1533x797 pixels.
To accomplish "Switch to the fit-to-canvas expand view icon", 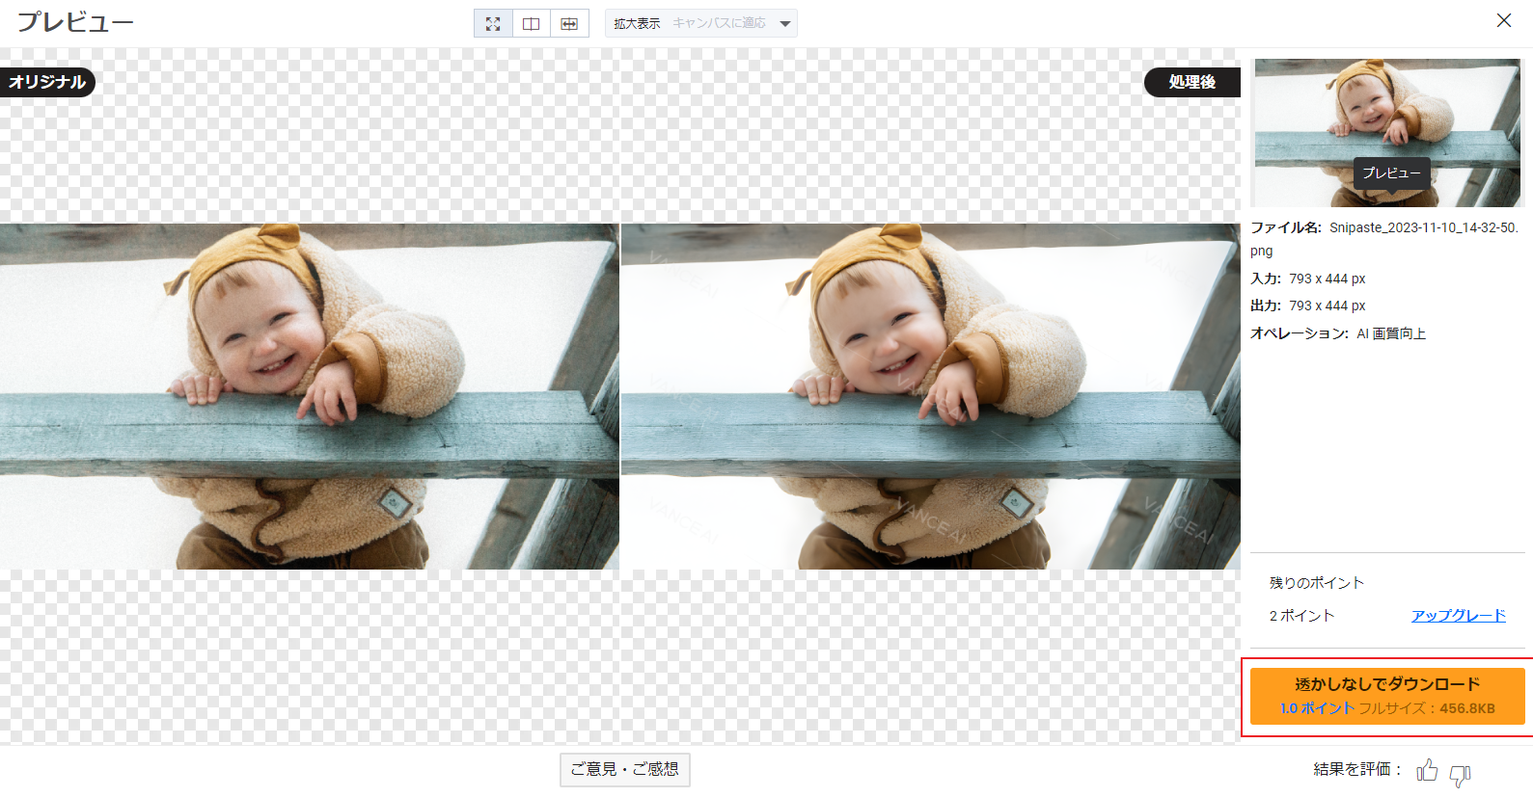I will click(493, 24).
